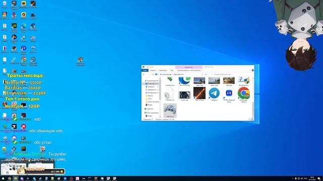Select the gamepad controller file in Explorer

tap(170, 111)
